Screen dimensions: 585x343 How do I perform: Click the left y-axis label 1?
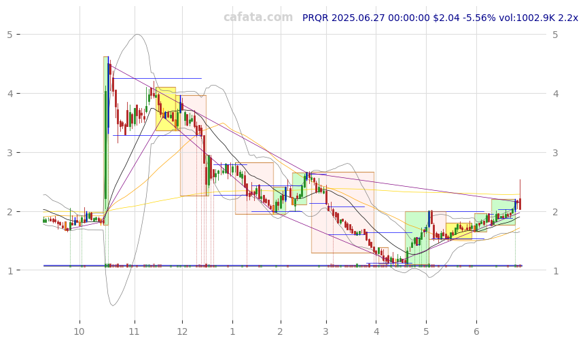10,271
